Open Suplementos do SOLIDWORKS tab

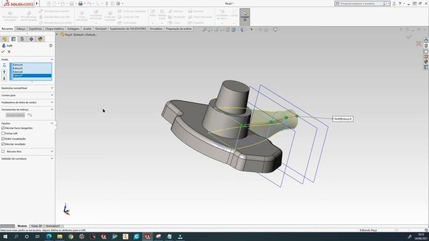128,29
